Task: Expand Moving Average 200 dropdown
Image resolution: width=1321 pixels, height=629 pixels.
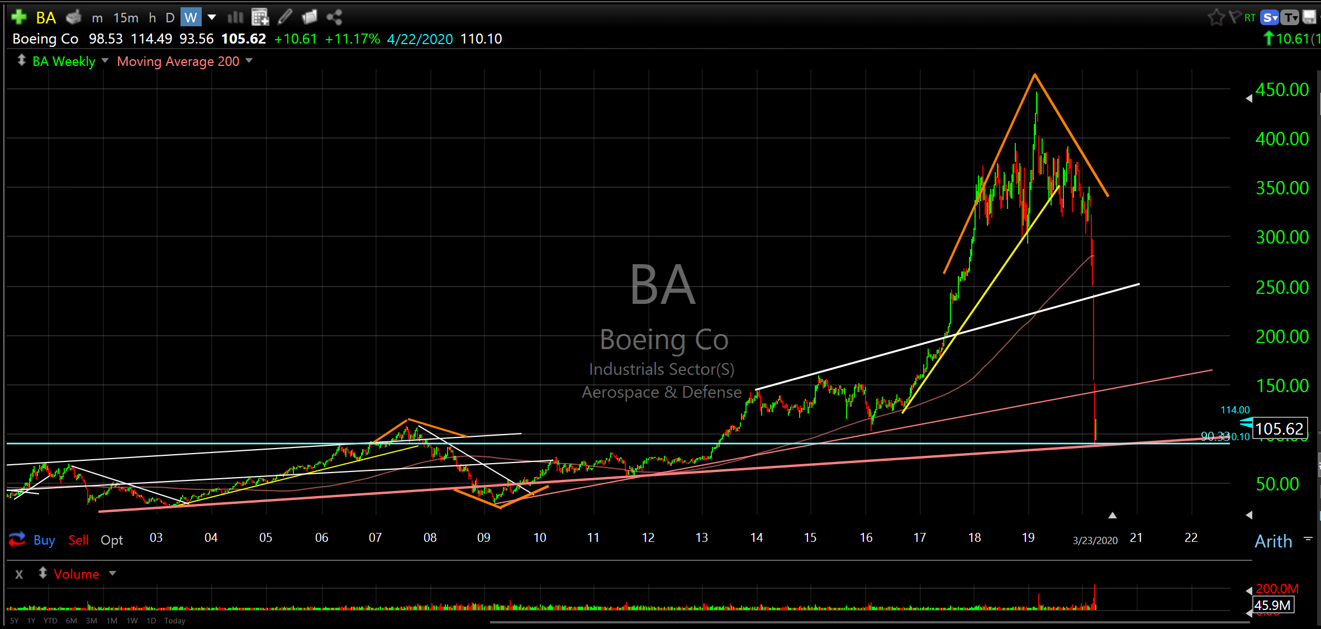Action: [x=249, y=60]
